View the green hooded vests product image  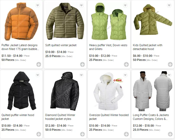click(109, 21)
